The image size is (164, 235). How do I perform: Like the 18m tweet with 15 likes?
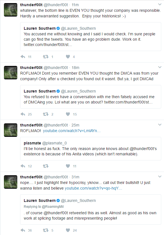click(68, 114)
